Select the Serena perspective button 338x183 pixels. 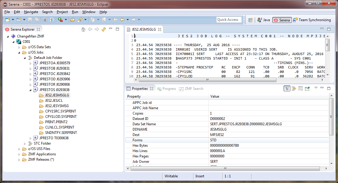[x=282, y=20]
